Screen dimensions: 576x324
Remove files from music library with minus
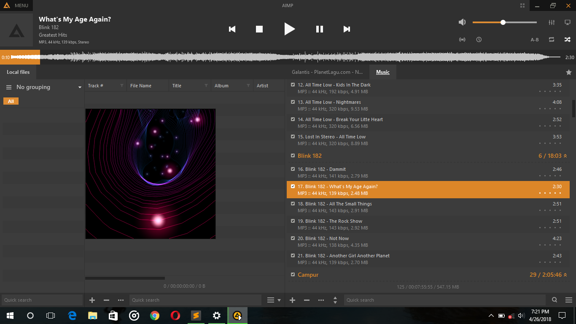click(x=106, y=300)
